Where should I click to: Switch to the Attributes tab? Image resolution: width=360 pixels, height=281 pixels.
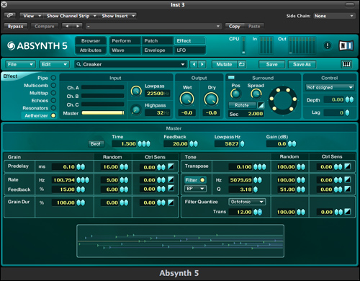click(x=91, y=50)
